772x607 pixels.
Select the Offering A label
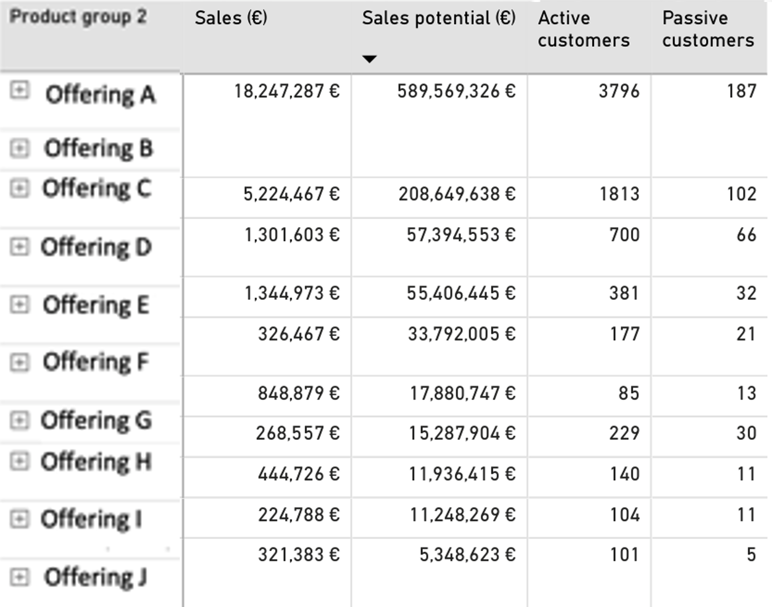tap(100, 94)
